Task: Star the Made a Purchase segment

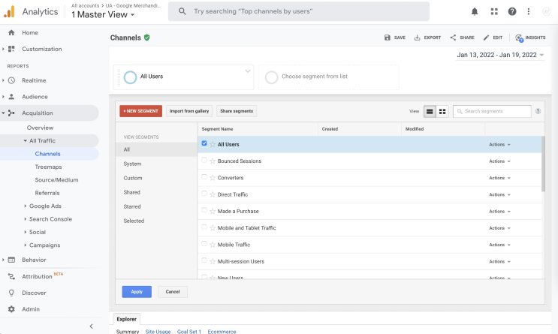Action: coord(213,212)
